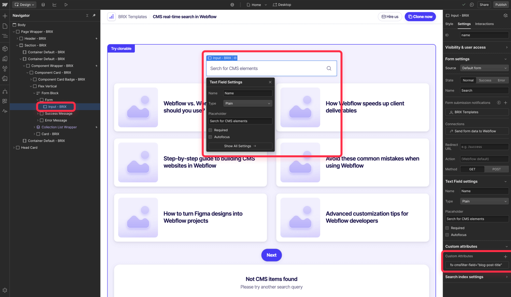Add a form submission notification with plus
Screen dimensions: 511x297
(505, 103)
